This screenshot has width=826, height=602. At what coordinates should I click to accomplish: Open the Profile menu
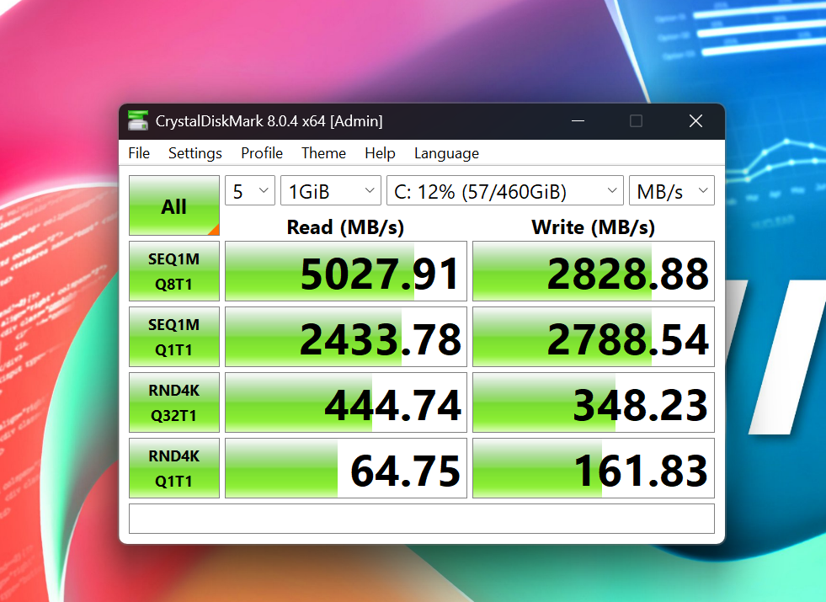pos(262,153)
